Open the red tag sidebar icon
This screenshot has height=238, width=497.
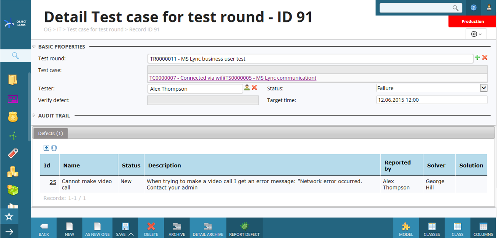point(13,153)
